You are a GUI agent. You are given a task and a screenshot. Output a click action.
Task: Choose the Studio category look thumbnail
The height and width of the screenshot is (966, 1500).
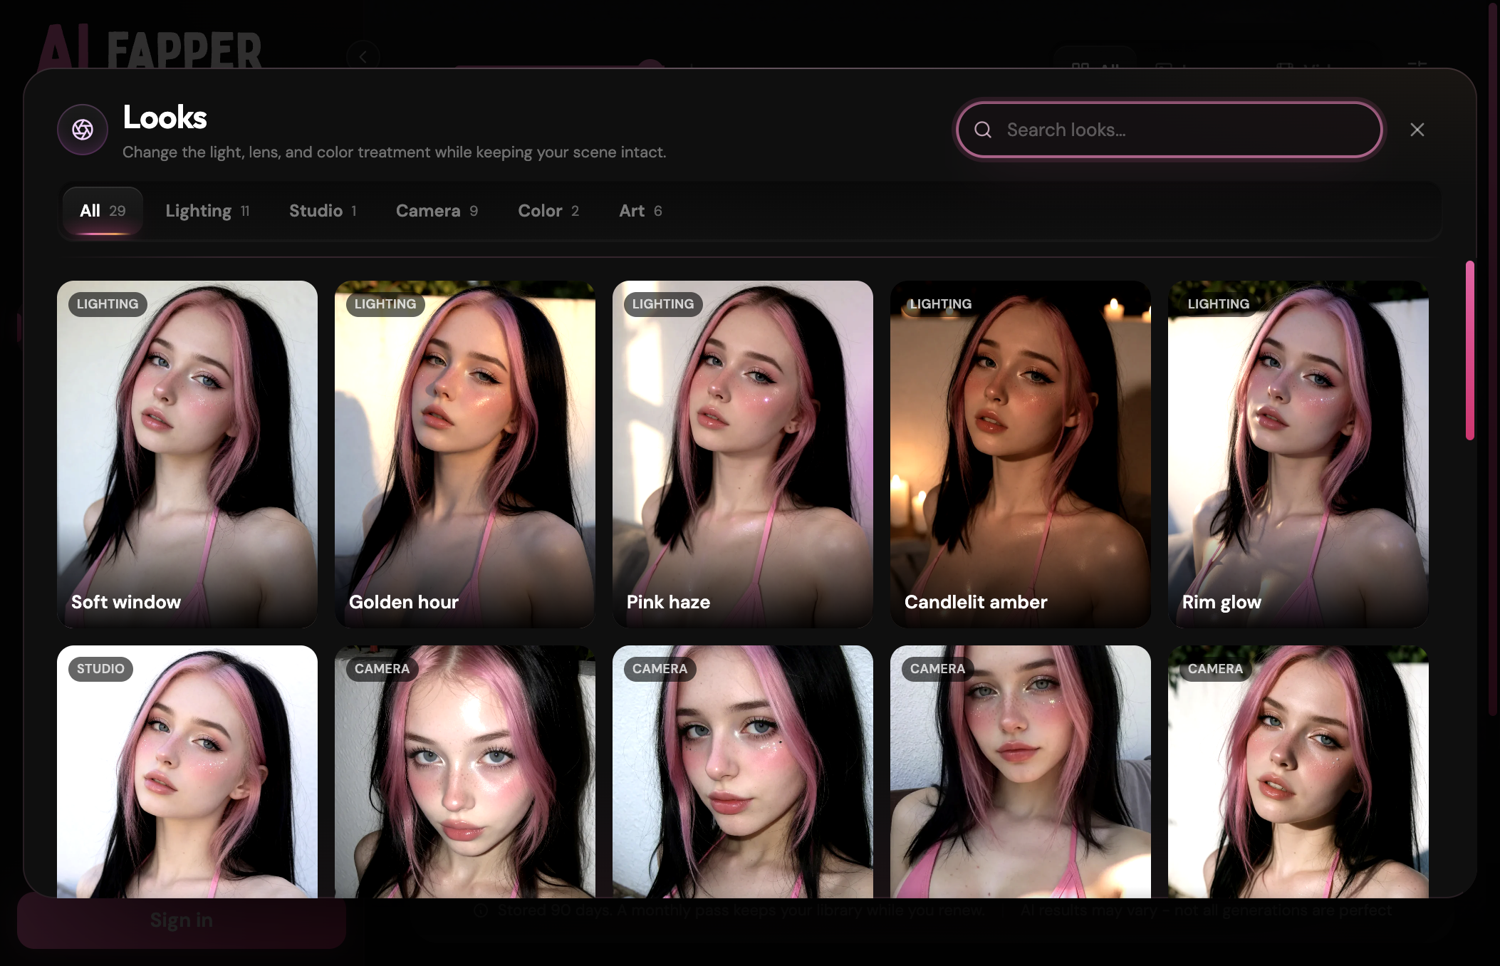187,772
